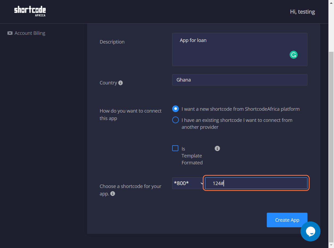This screenshot has height=248, width=334.
Task: Open Account Biling from sidebar
Action: [26, 33]
